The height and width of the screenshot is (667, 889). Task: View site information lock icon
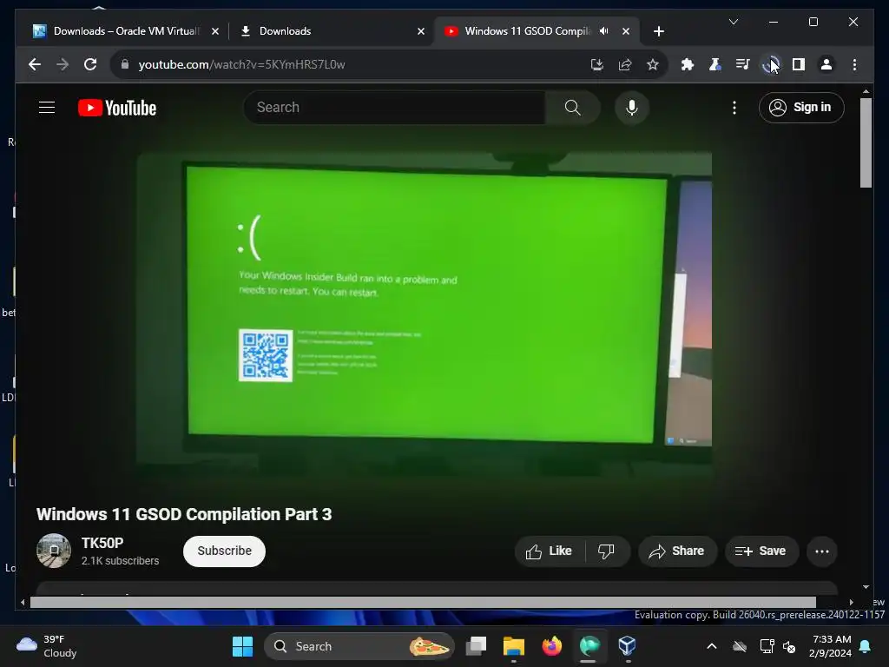coord(125,64)
